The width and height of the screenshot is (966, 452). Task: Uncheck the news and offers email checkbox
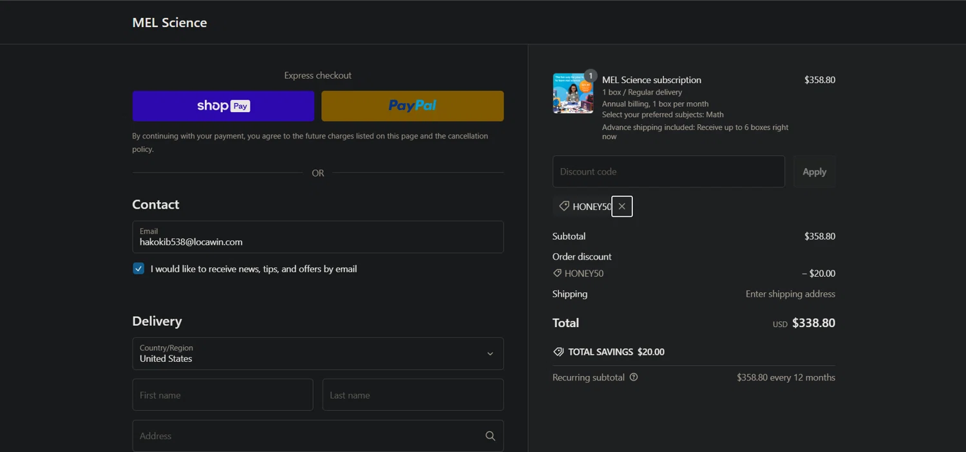[138, 268]
